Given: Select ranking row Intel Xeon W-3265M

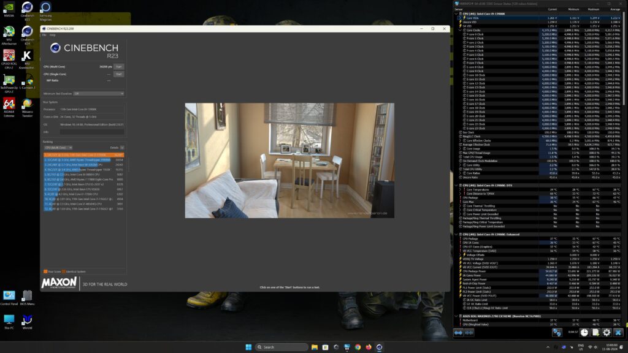Looking at the screenshot, I should [83, 164].
